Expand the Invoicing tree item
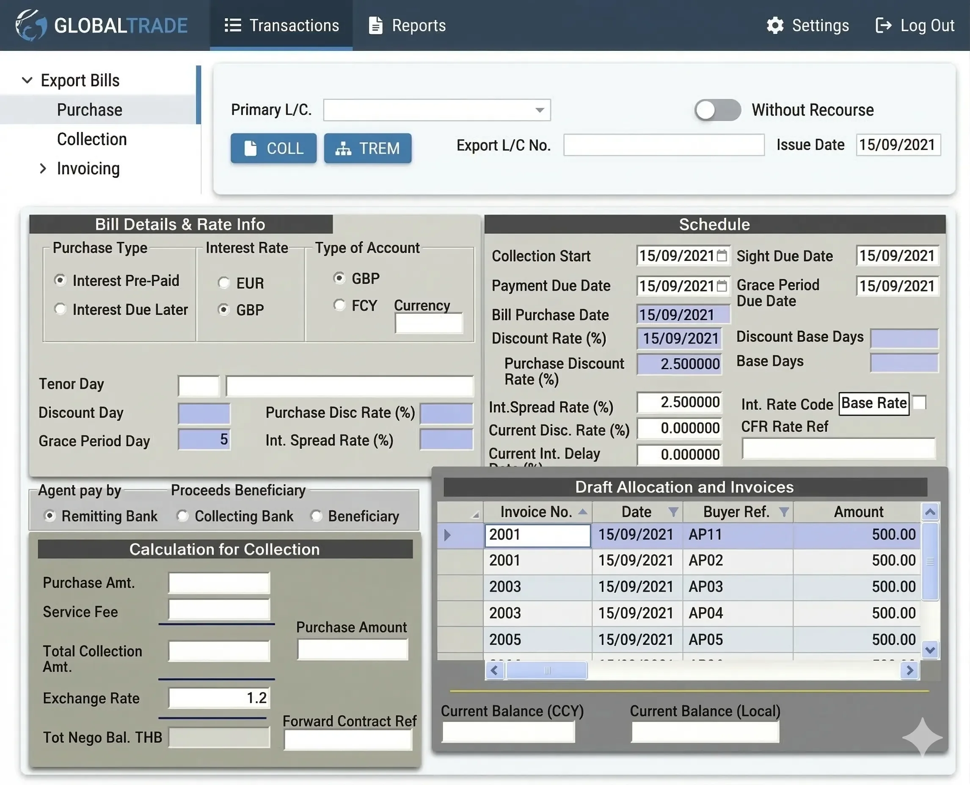The width and height of the screenshot is (970, 785). pyautogui.click(x=44, y=168)
